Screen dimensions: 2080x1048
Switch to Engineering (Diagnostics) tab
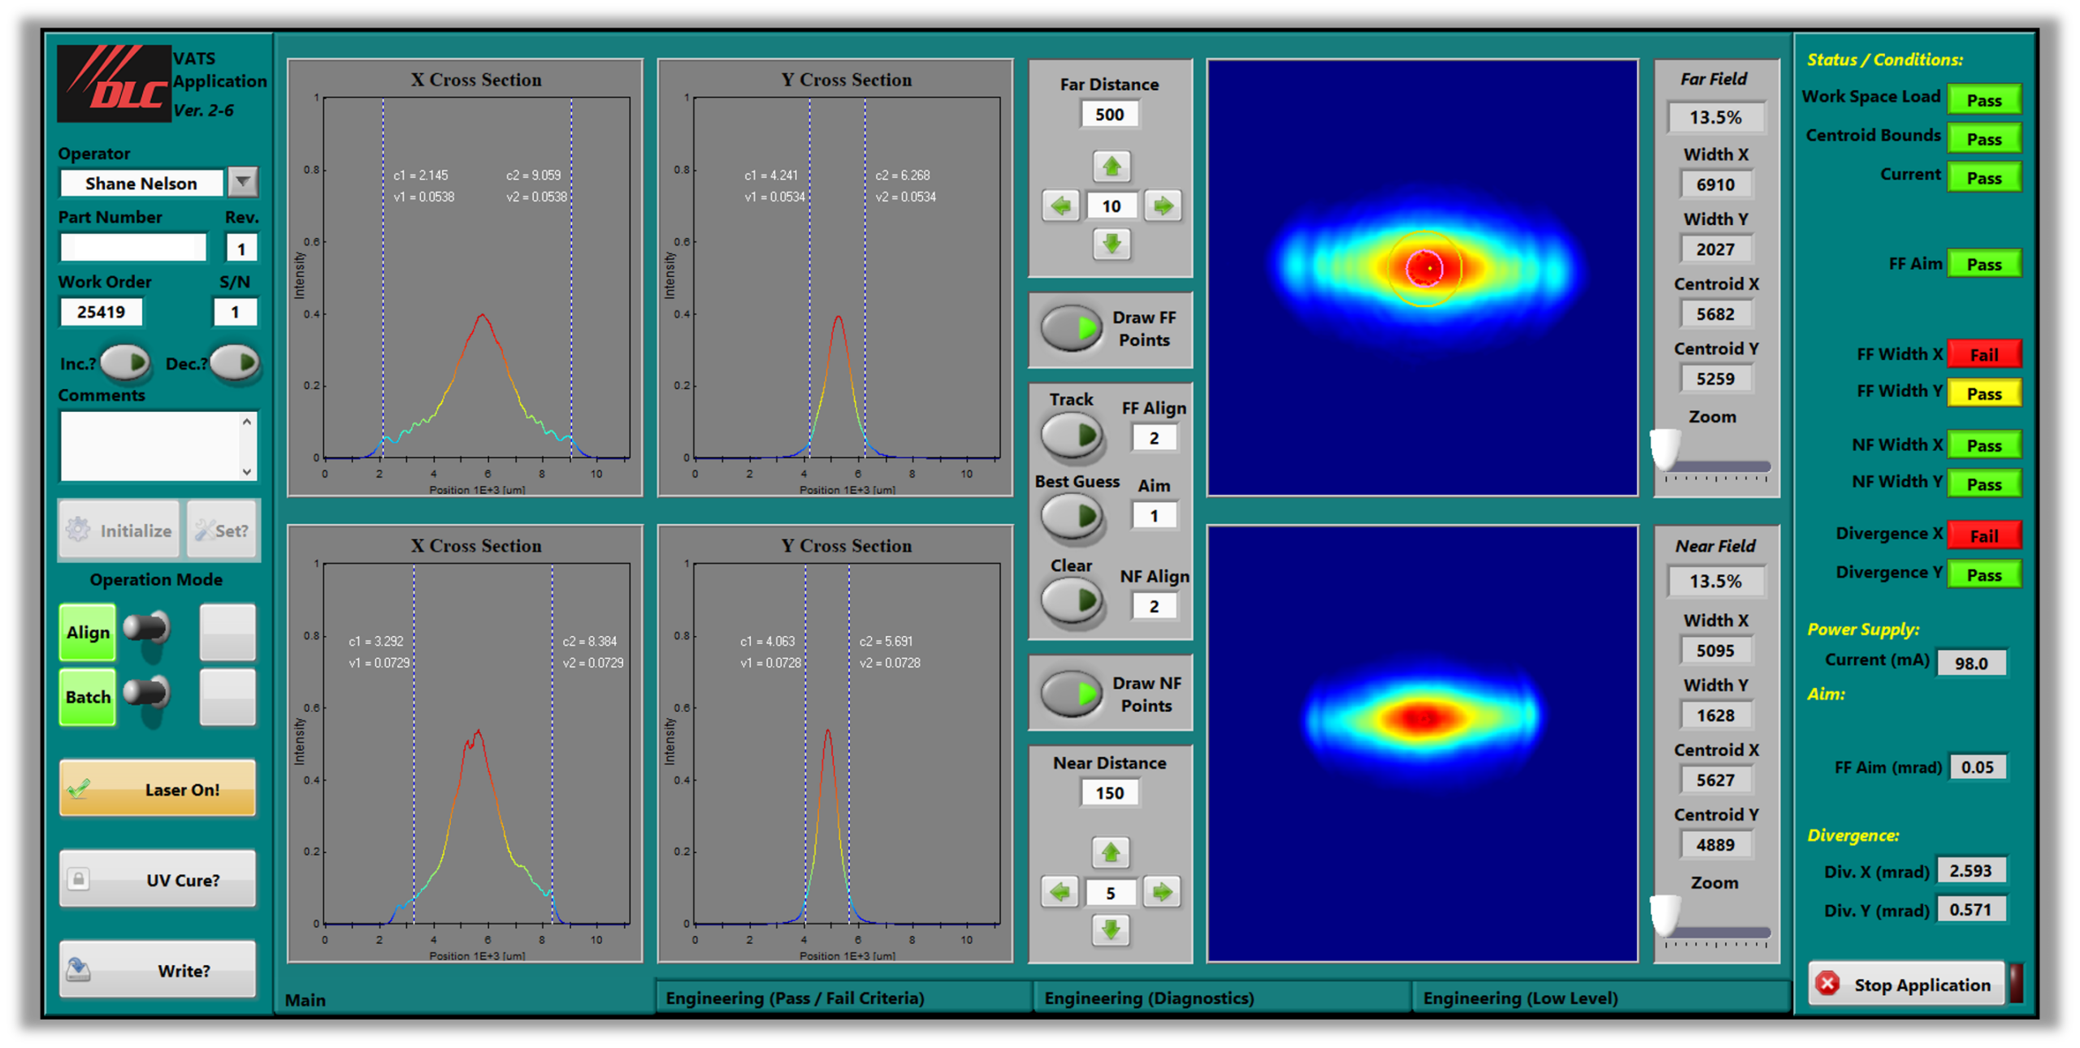[x=1148, y=998]
